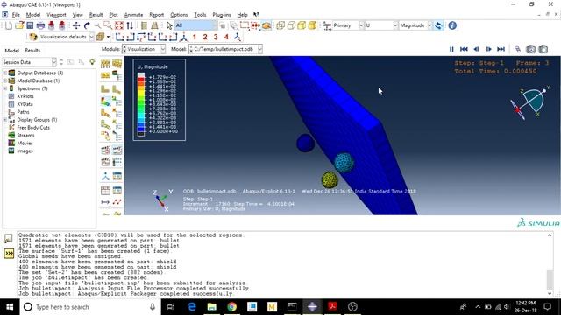Jump to the first animation frame

(x=464, y=49)
